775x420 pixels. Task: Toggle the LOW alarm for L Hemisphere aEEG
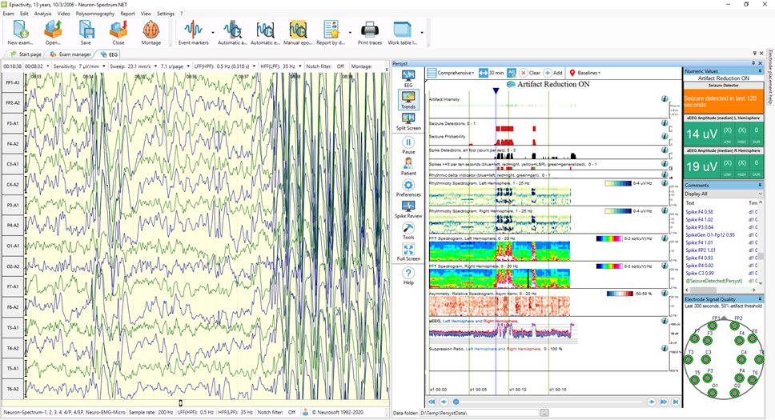(728, 134)
